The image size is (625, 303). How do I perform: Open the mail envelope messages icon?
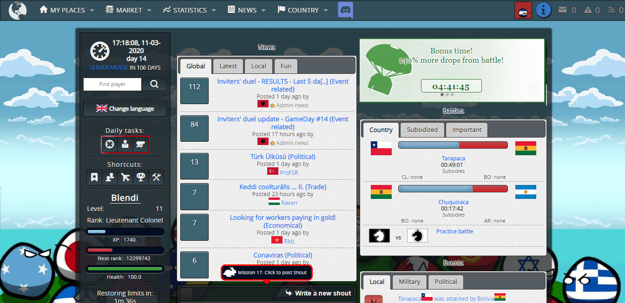click(562, 10)
